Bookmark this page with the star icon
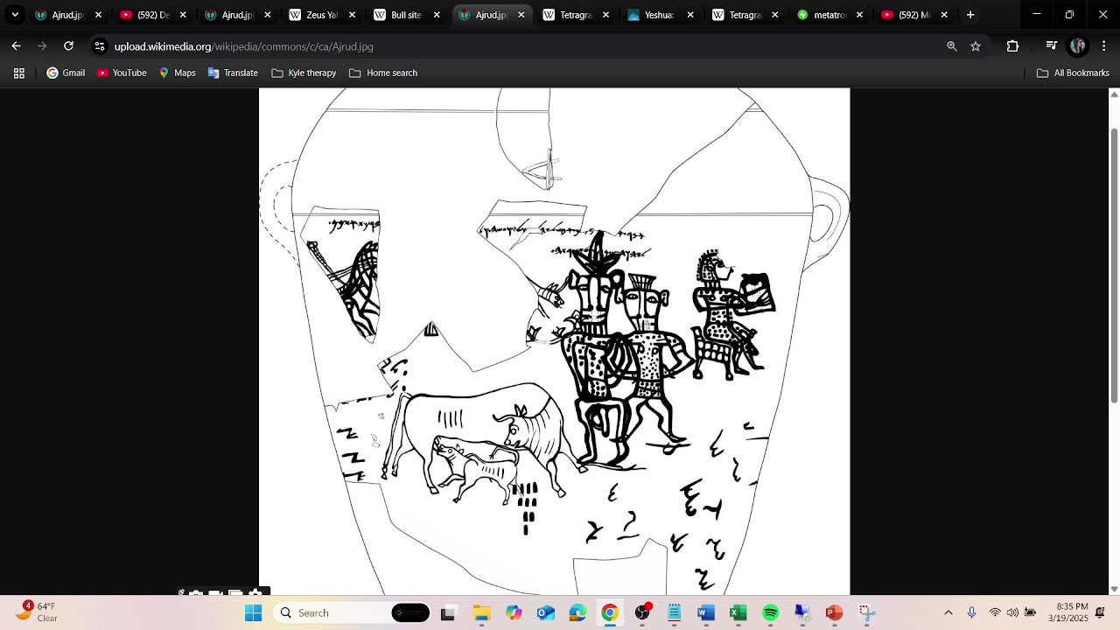This screenshot has height=630, width=1120. 976,46
